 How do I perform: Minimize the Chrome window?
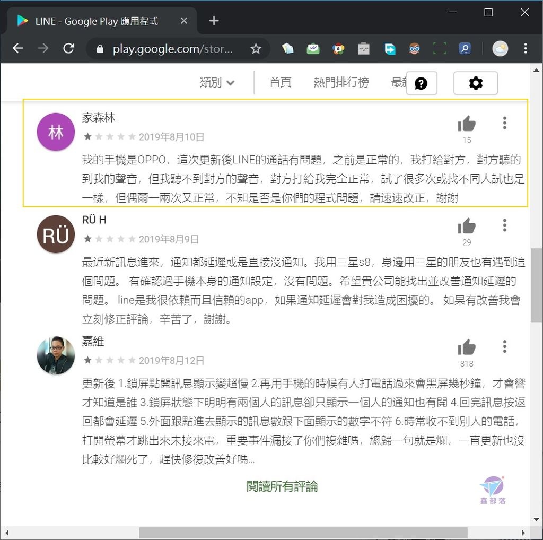[453, 12]
